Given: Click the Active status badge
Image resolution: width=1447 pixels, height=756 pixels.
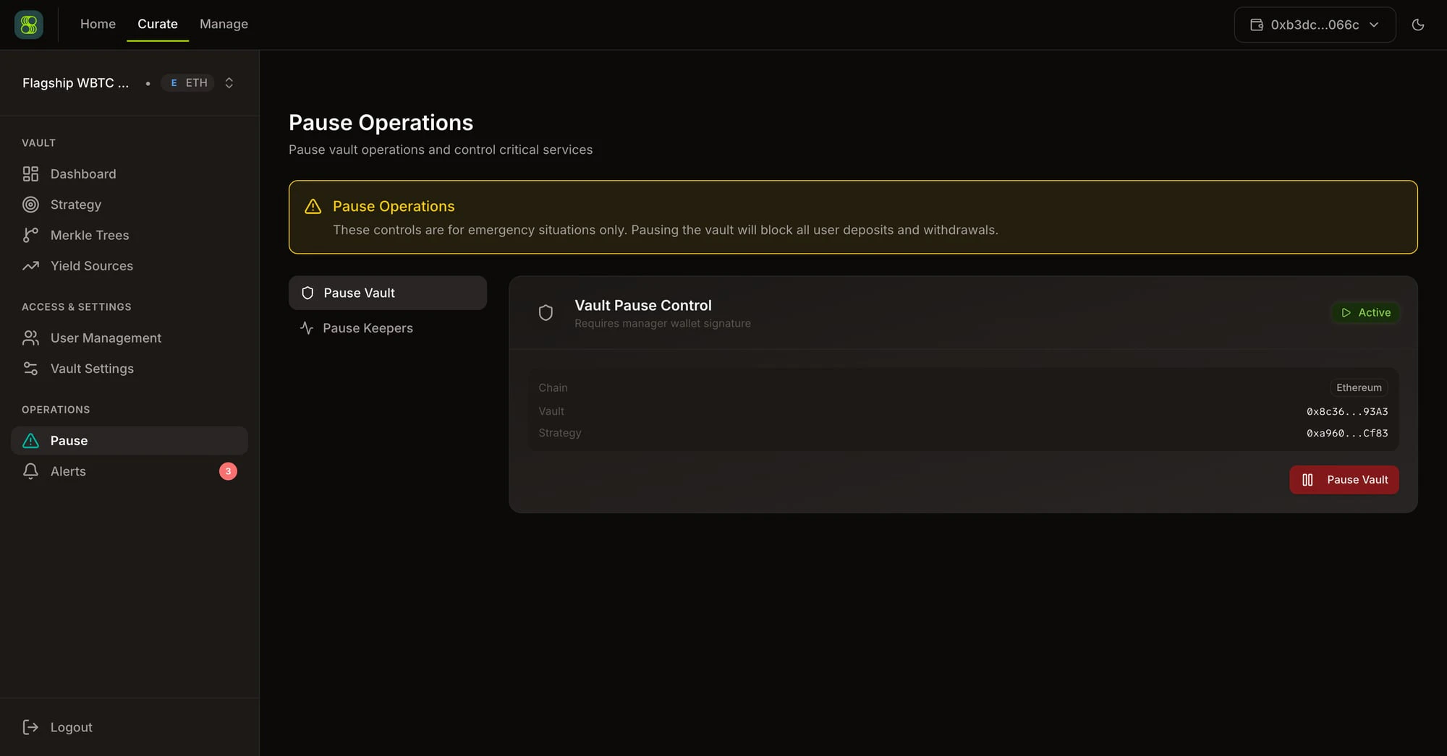Looking at the screenshot, I should point(1366,312).
